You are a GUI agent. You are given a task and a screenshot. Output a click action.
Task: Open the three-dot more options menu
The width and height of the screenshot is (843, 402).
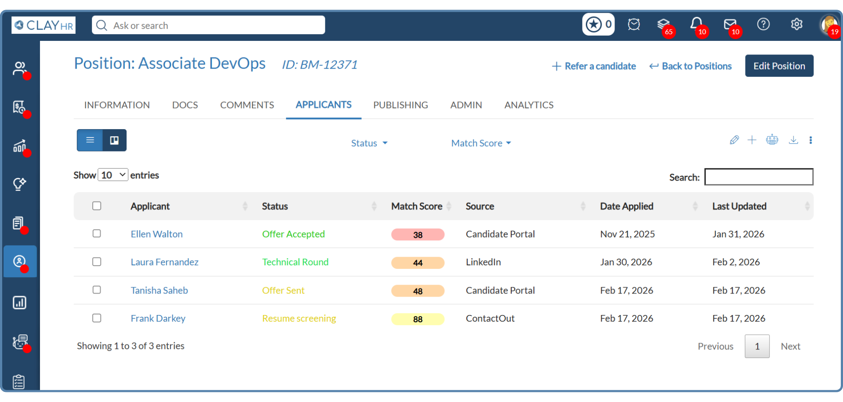[x=810, y=140]
